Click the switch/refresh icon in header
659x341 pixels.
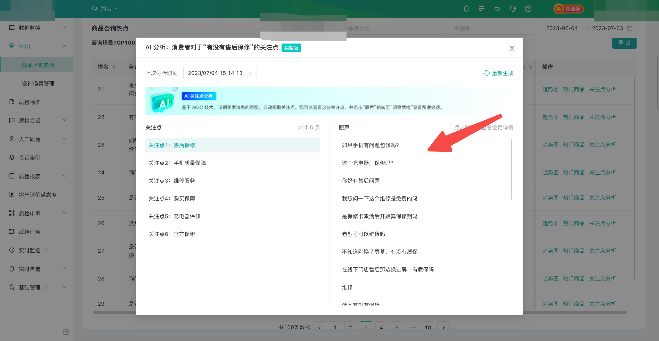[497, 9]
